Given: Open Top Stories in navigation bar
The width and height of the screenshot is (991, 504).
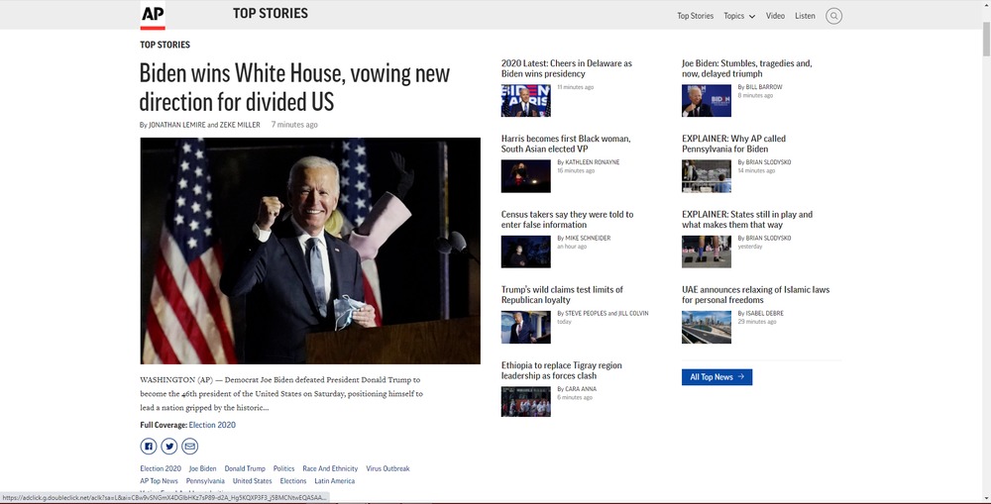Looking at the screenshot, I should 695,16.
